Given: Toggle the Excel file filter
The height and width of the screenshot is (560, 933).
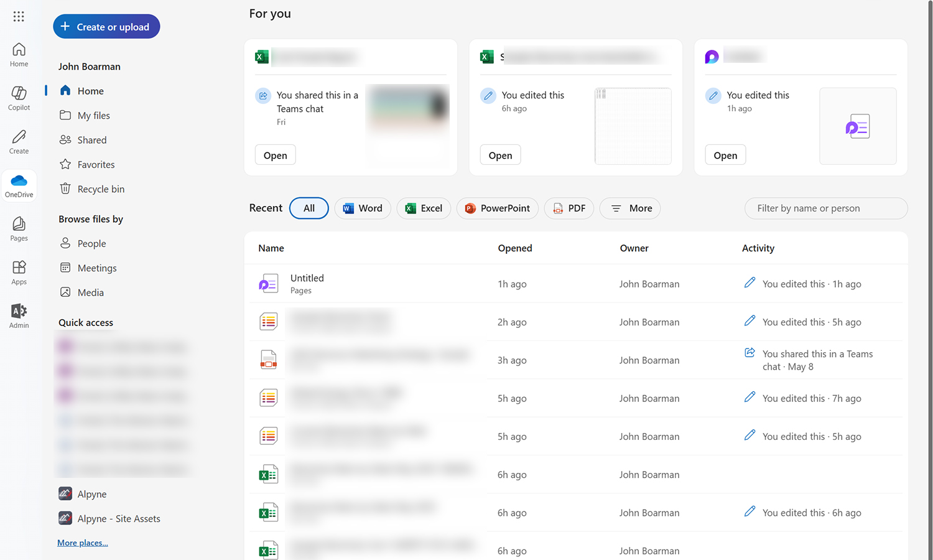Looking at the screenshot, I should pos(424,208).
